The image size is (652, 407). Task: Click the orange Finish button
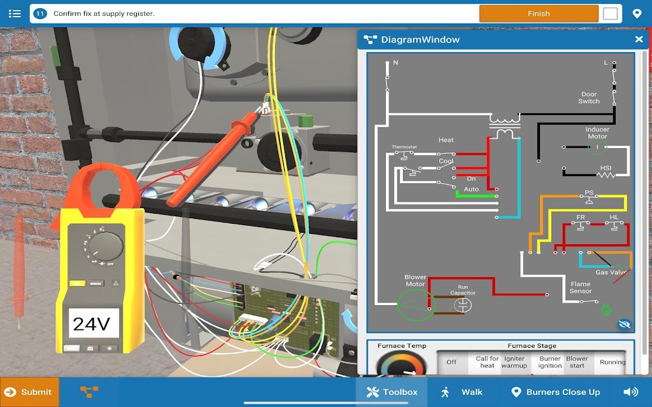(x=539, y=14)
